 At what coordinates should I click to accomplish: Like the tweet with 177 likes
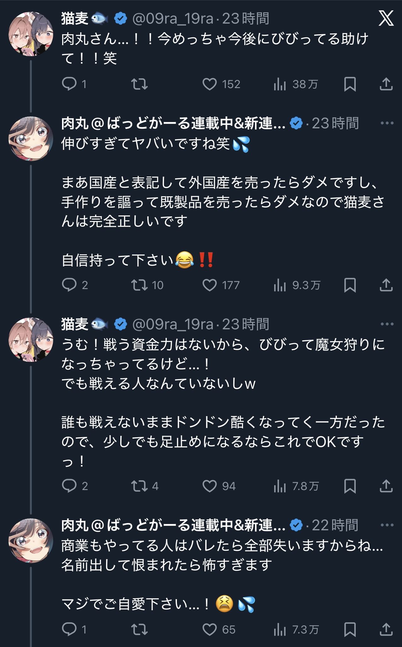point(210,285)
